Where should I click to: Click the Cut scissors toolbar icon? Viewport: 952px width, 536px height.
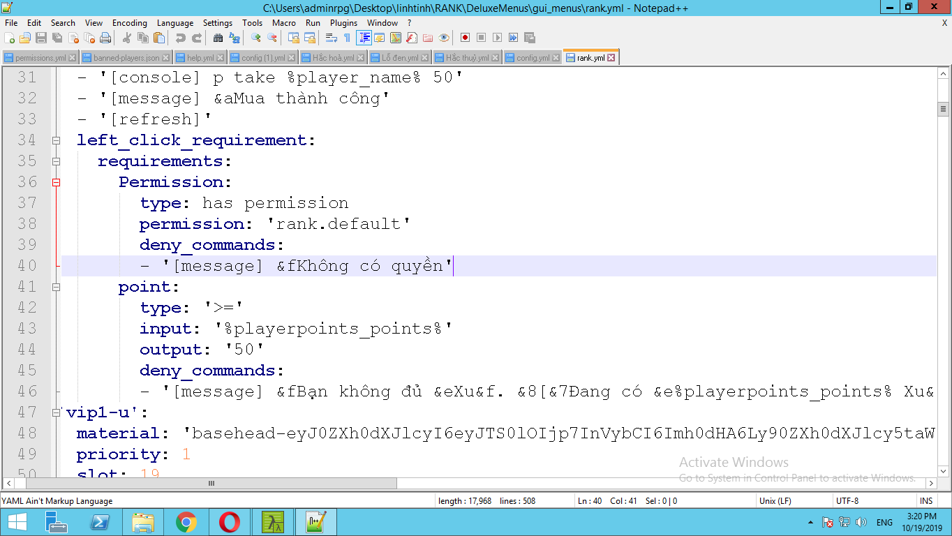pos(127,38)
